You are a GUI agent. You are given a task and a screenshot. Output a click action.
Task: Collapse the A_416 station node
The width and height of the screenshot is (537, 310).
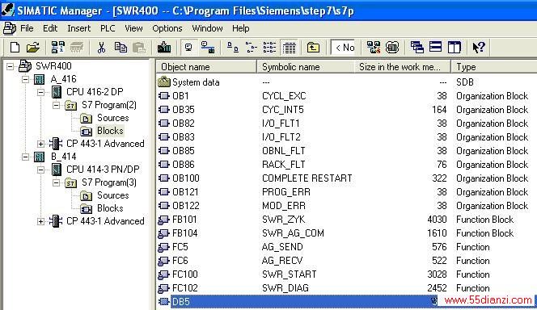25,79
